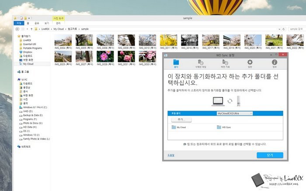
Task: Open Dropbox in the sidebar
Action: pyautogui.click(x=26, y=52)
